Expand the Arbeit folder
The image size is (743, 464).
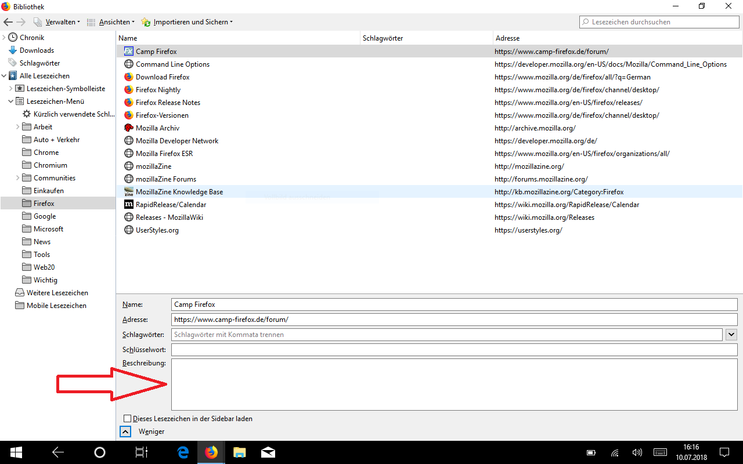(x=18, y=127)
